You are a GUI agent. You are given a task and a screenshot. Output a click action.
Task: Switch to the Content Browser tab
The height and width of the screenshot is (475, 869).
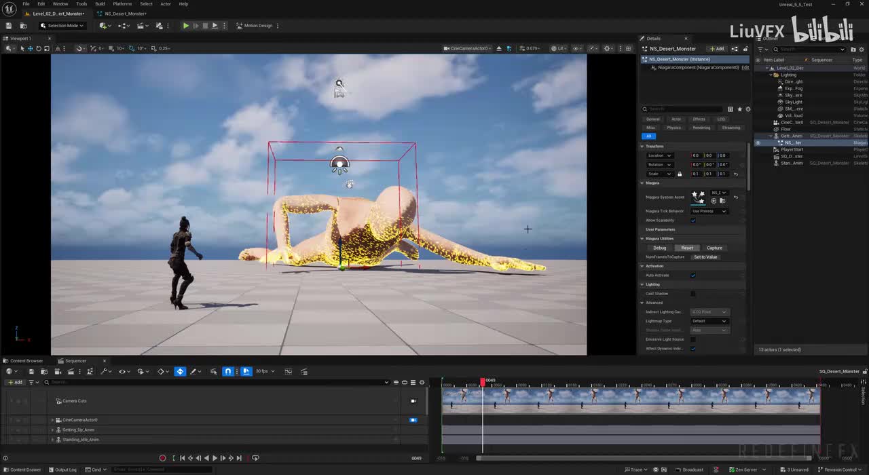tap(26, 361)
